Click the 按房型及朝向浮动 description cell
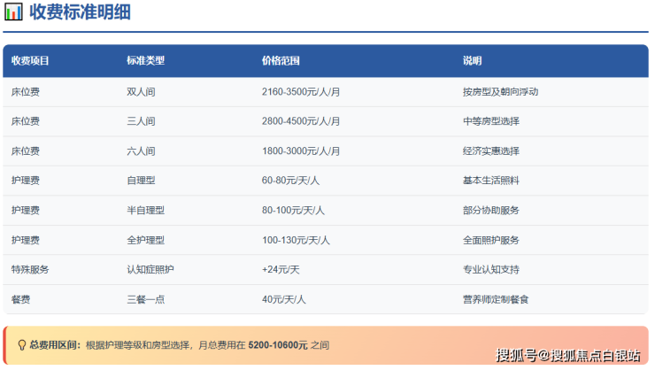 tap(500, 92)
